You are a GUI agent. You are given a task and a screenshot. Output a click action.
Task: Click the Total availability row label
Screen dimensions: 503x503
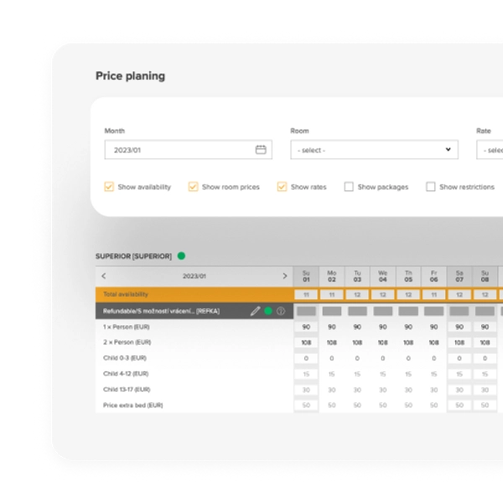[x=126, y=294]
